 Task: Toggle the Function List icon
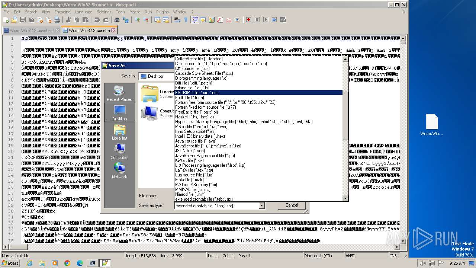pos(220,20)
